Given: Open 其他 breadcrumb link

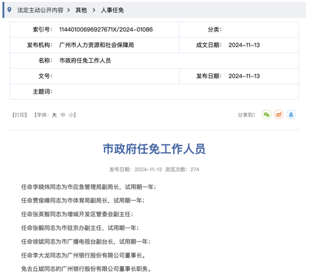Looking at the screenshot, I should point(81,10).
